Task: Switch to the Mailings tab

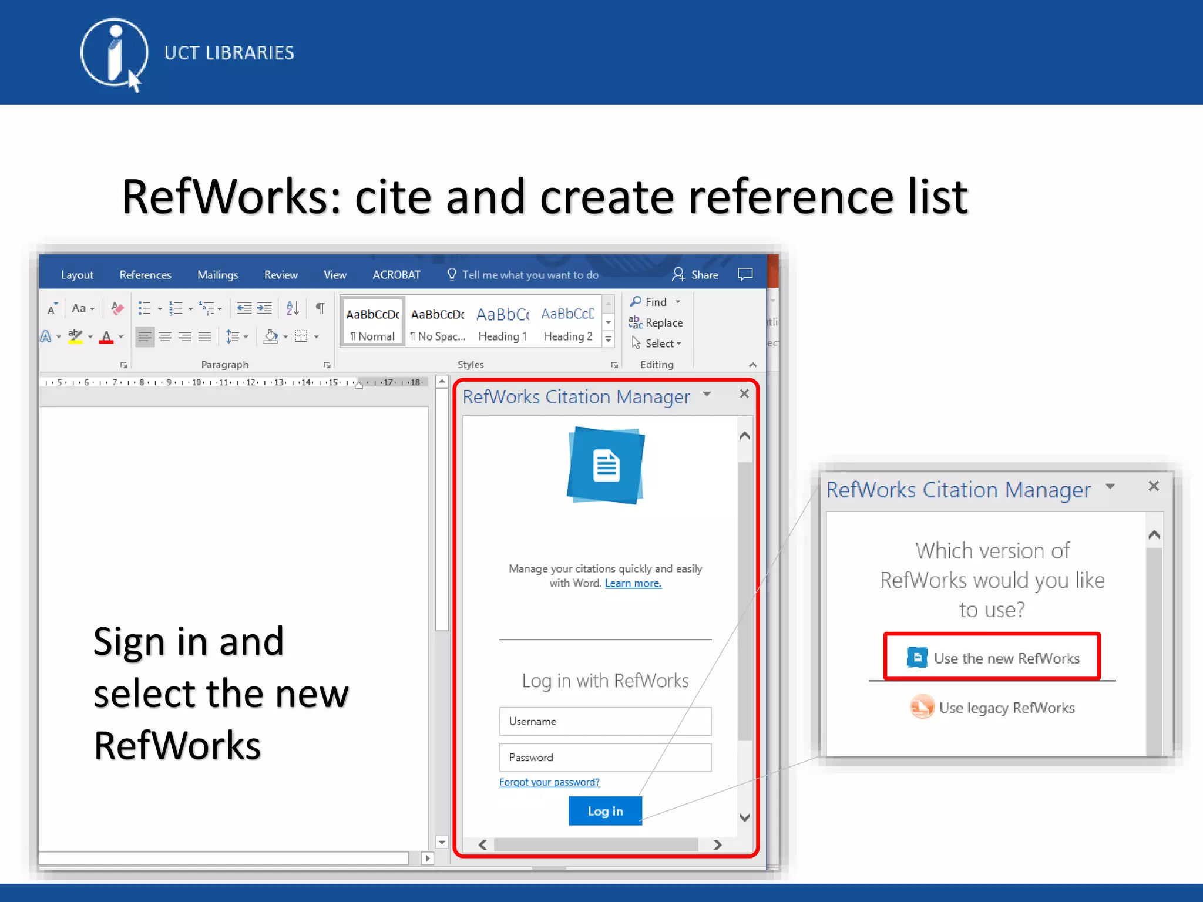Action: click(x=217, y=275)
